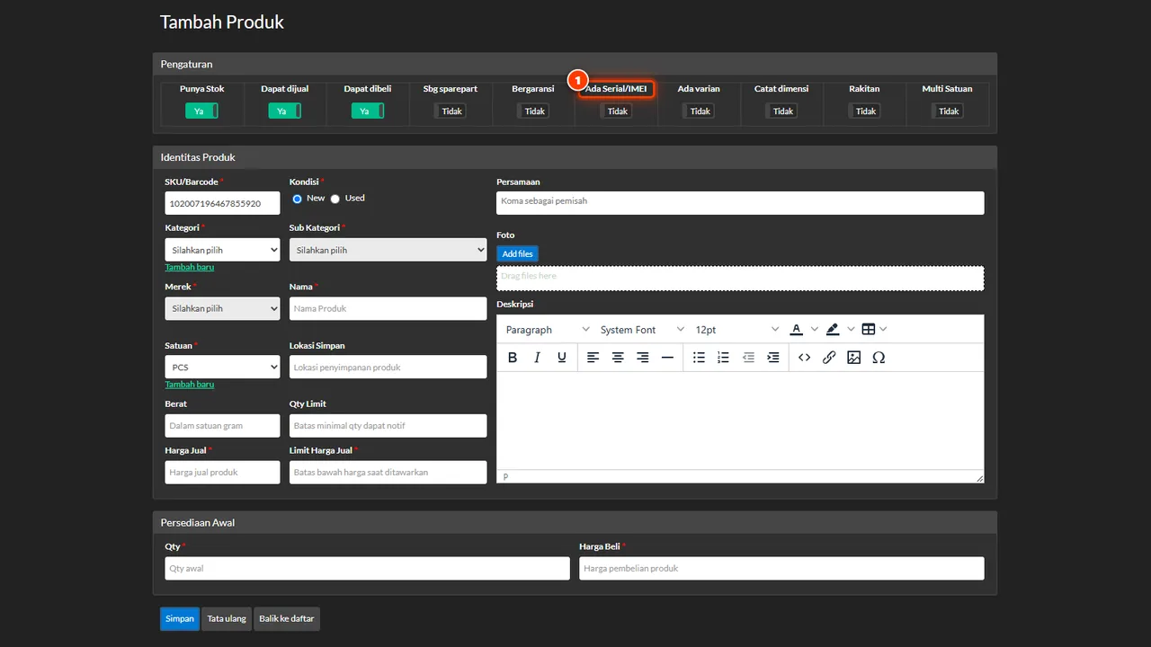The width and height of the screenshot is (1151, 647).
Task: Toggle Ada Serial/IMEI switch
Action: [616, 111]
